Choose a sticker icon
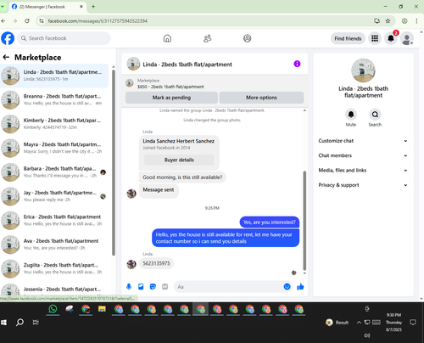 pyautogui.click(x=153, y=287)
